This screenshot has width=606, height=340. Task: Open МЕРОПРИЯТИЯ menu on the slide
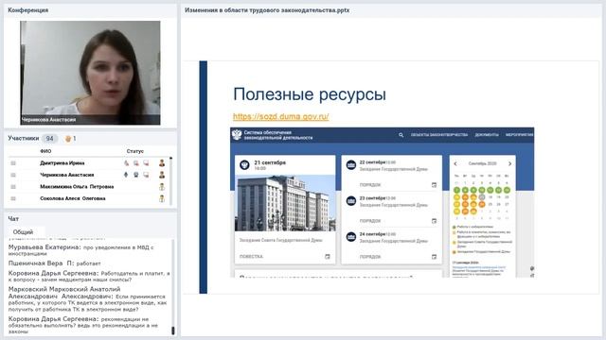point(520,135)
